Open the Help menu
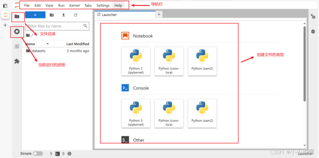 pyautogui.click(x=118, y=5)
